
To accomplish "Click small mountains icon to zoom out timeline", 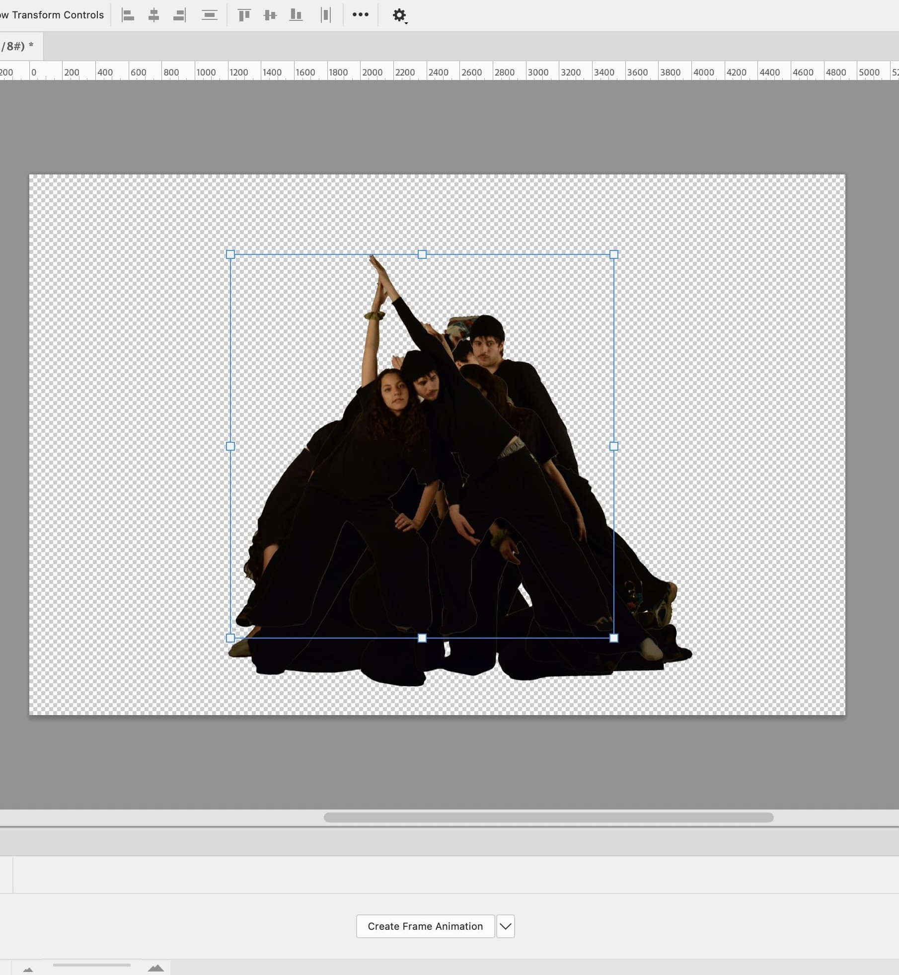I will [28, 969].
